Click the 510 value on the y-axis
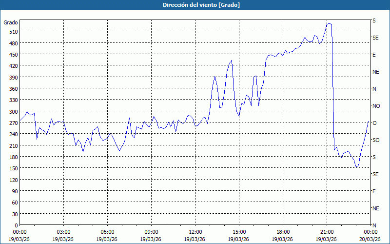The height and width of the screenshot is (244, 390). click(x=12, y=32)
